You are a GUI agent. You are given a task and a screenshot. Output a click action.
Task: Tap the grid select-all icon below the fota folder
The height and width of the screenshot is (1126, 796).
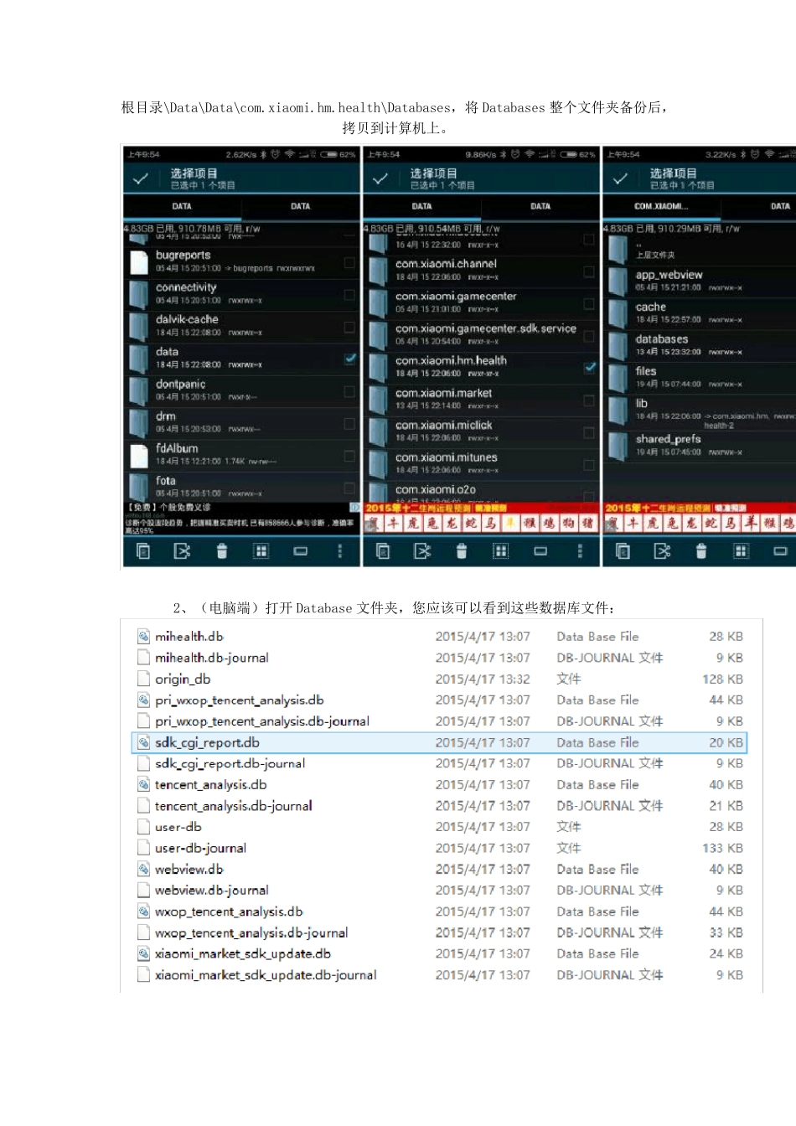(x=261, y=550)
